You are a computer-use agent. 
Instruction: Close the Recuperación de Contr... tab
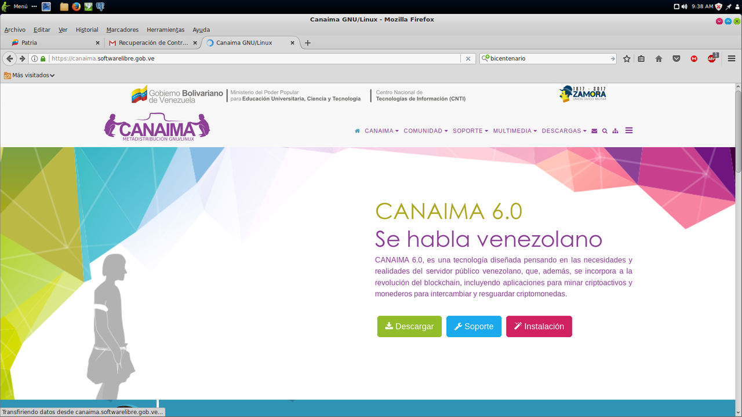click(x=195, y=43)
